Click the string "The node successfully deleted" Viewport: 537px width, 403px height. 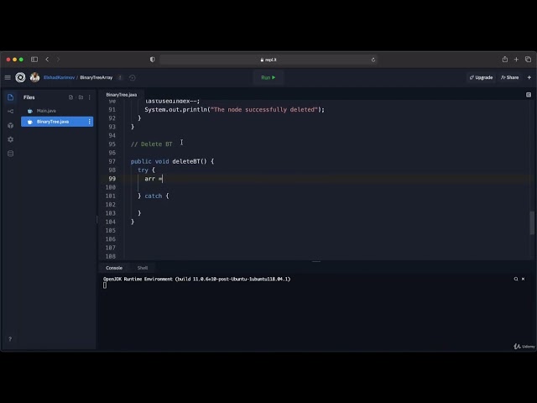tap(264, 110)
